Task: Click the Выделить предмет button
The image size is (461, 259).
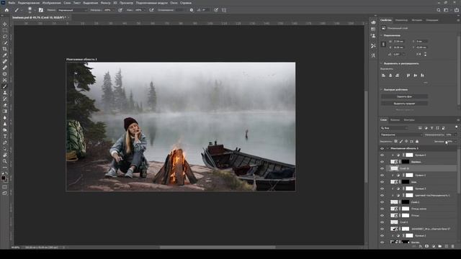Action: pos(404,104)
